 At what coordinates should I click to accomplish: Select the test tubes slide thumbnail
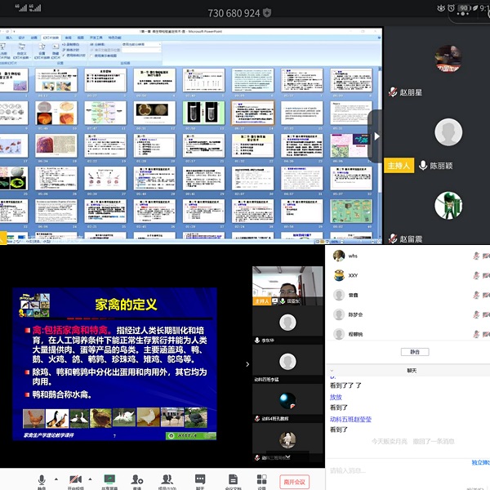[203, 112]
